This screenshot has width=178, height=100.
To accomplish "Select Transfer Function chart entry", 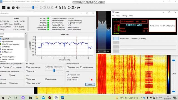I will 8,59.
